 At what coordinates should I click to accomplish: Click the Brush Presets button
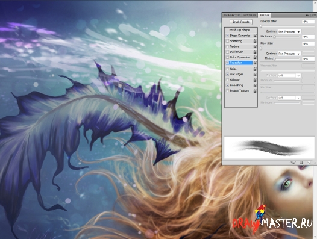[x=241, y=22]
